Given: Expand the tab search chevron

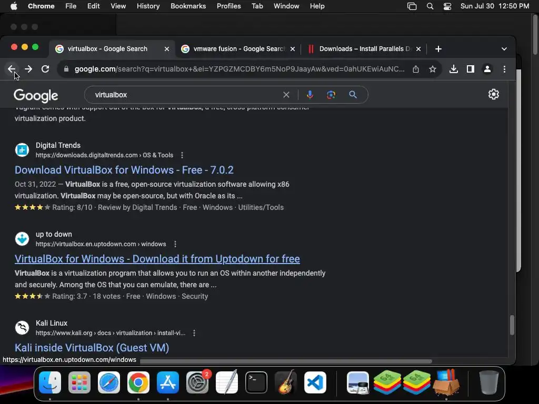Looking at the screenshot, I should [x=504, y=49].
